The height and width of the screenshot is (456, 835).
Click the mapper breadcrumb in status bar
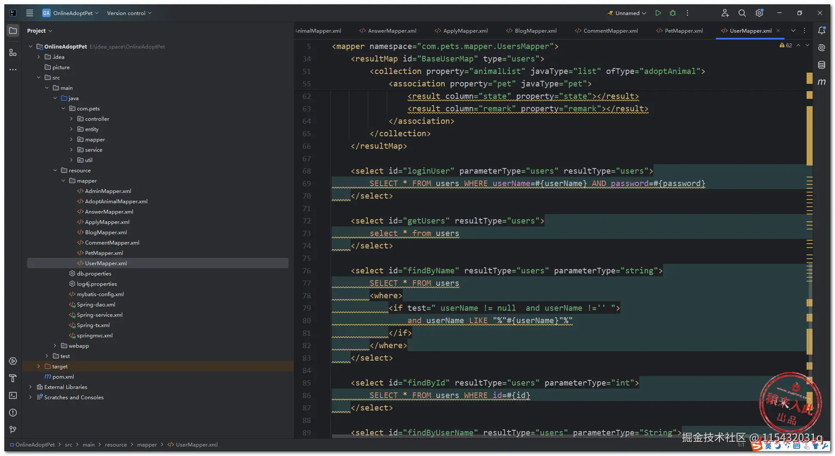coord(147,445)
